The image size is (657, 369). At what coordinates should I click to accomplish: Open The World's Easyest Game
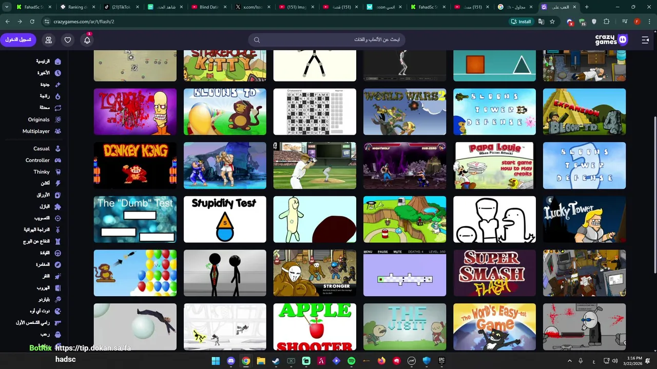tap(494, 327)
